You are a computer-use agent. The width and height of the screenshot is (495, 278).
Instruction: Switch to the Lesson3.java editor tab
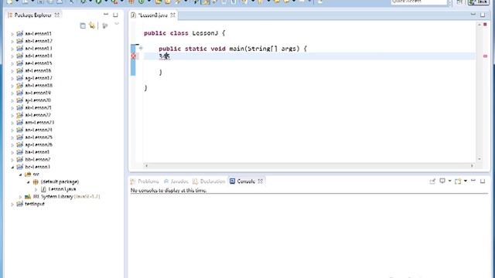coord(153,15)
